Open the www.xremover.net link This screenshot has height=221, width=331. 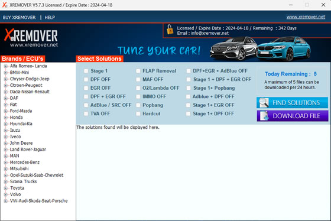coord(306,17)
